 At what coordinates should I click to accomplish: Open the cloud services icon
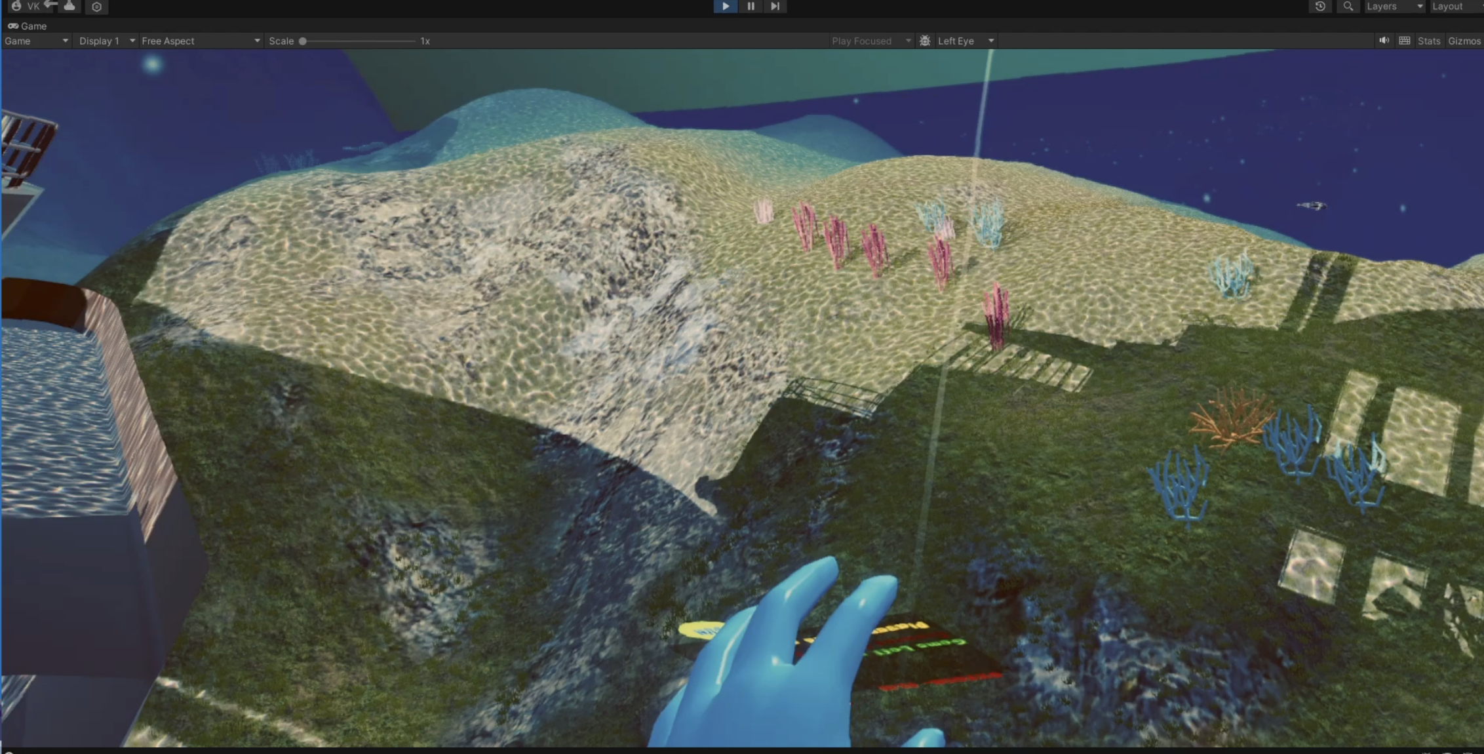click(69, 6)
